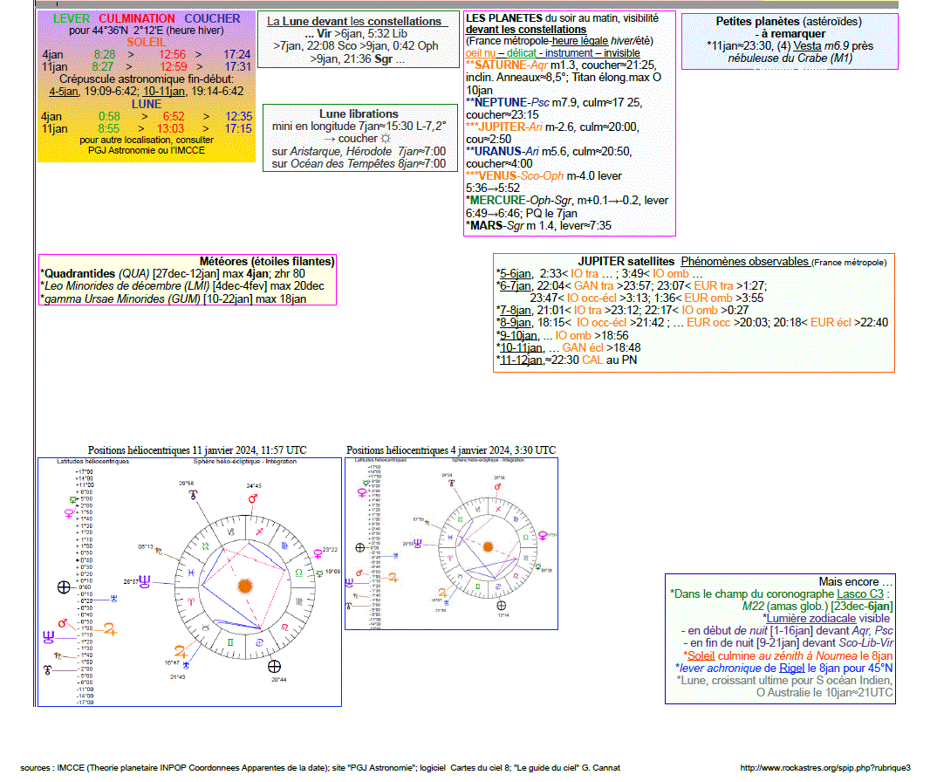Click the brown Saturn symbol by the 11 janvier wheel
Screen dimensions: 937x782
[x=159, y=552]
